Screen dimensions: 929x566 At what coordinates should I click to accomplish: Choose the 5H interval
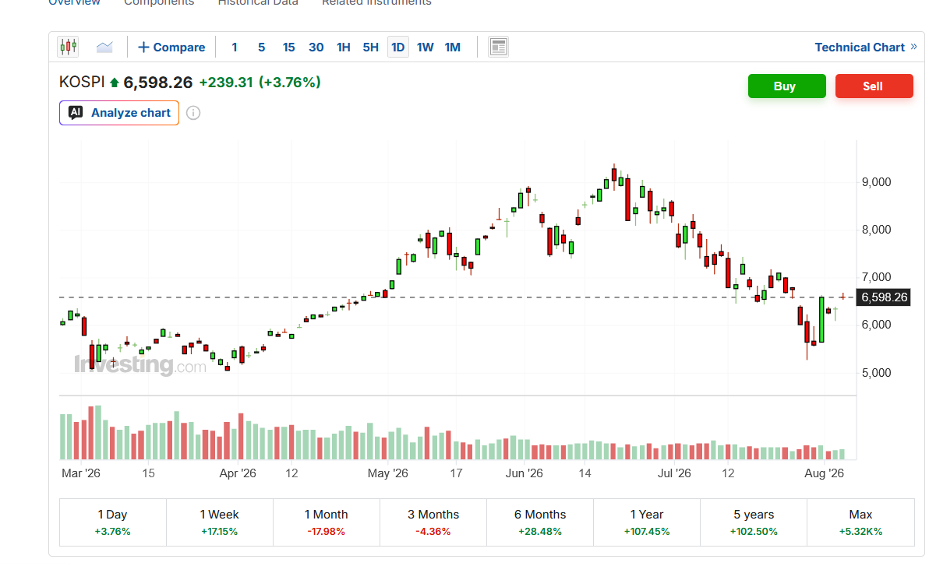pyautogui.click(x=370, y=47)
